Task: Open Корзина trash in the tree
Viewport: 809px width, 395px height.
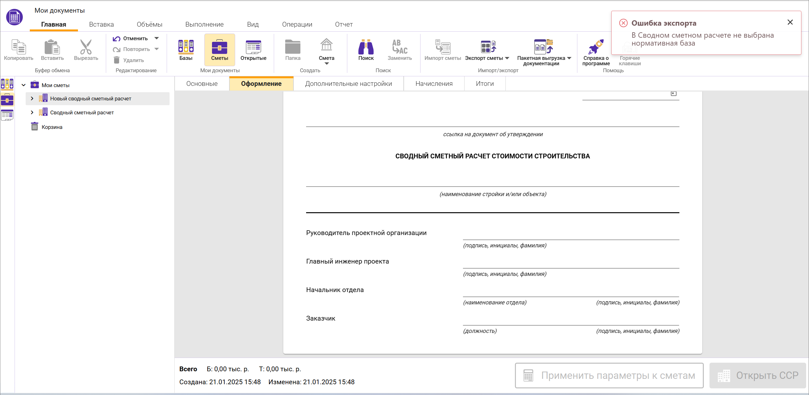Action: click(x=52, y=127)
